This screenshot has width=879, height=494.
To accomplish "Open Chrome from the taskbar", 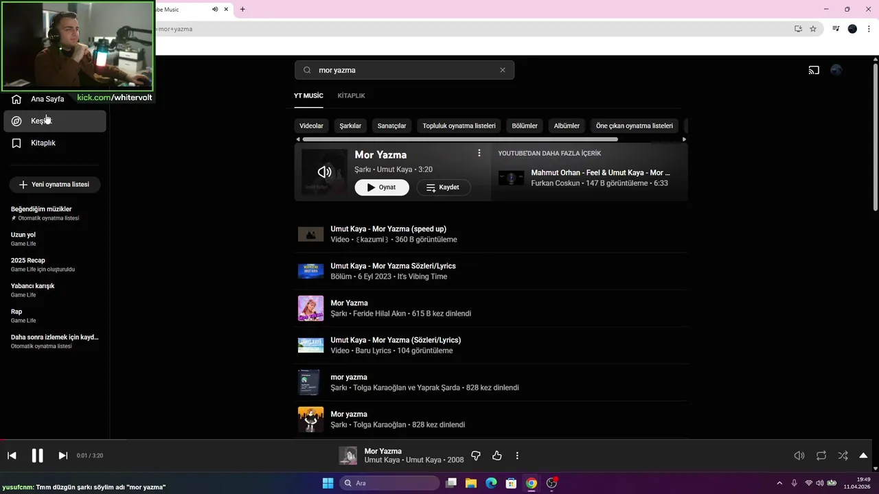I will [531, 483].
